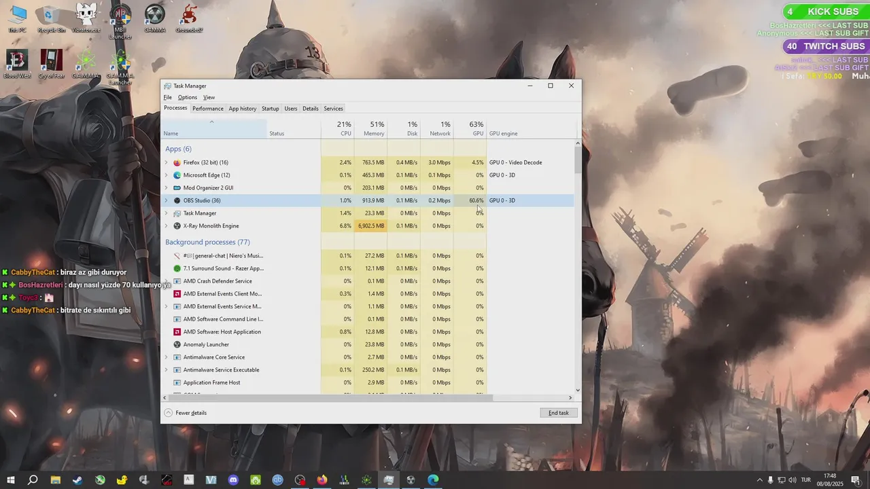
Task: Click the Mod Organizer 2 GUI icon
Action: (177, 187)
